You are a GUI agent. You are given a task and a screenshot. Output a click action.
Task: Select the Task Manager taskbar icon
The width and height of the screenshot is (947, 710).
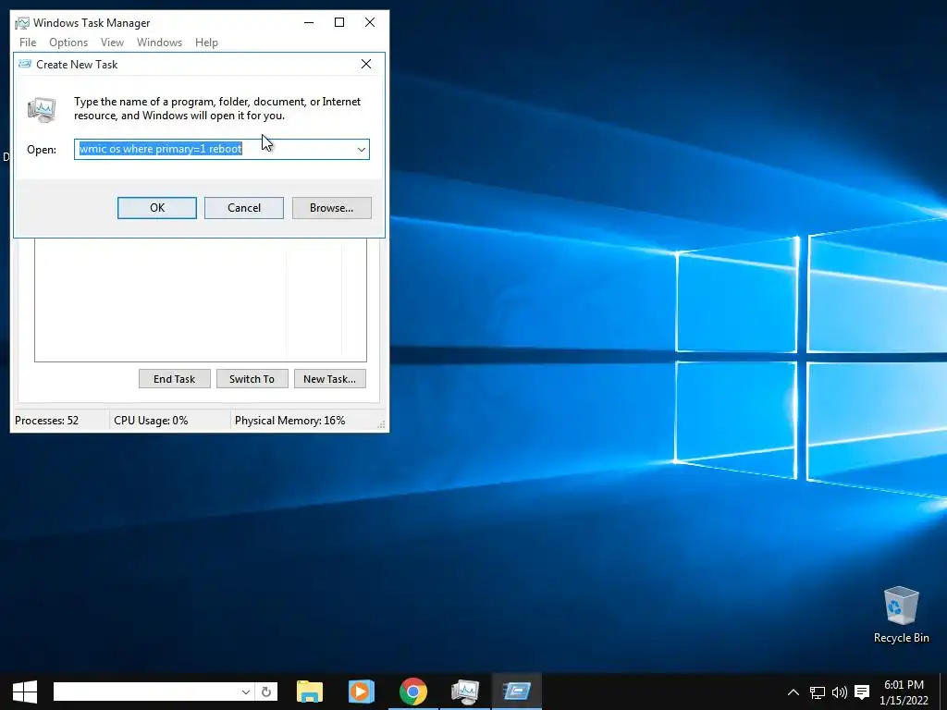click(465, 692)
